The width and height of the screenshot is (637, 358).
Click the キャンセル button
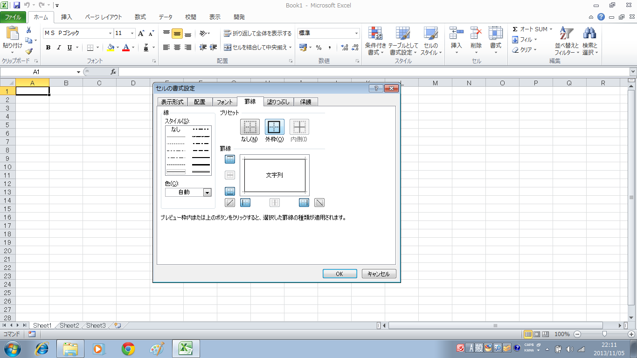click(x=379, y=274)
